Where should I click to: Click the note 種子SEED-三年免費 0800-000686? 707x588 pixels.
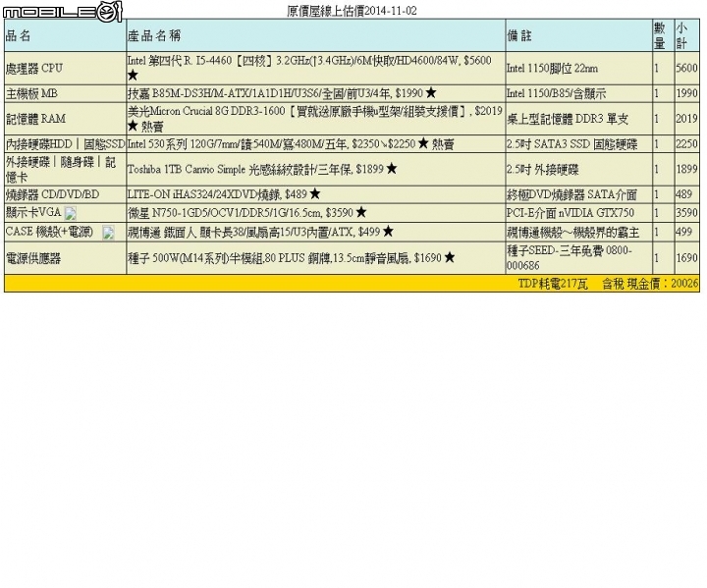[570, 257]
